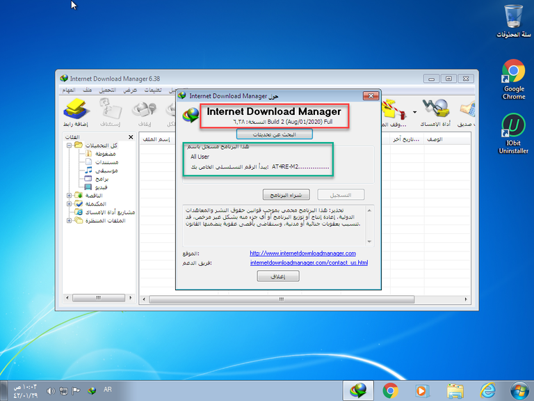Open the View (عرض) menu
The image size is (534, 401).
(130, 90)
